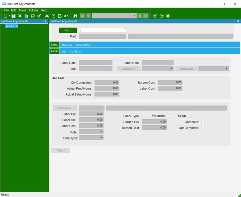Switch to the Detail sub-tab
This screenshot has height=197, width=241.
click(55, 51)
